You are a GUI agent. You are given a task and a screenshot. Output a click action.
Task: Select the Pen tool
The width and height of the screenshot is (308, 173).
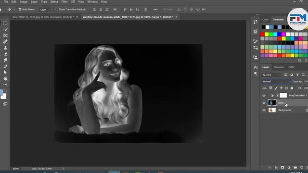[x=5, y=66]
